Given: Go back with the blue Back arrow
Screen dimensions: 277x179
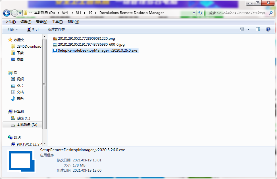Looking at the screenshot, I should click(x=7, y=13).
